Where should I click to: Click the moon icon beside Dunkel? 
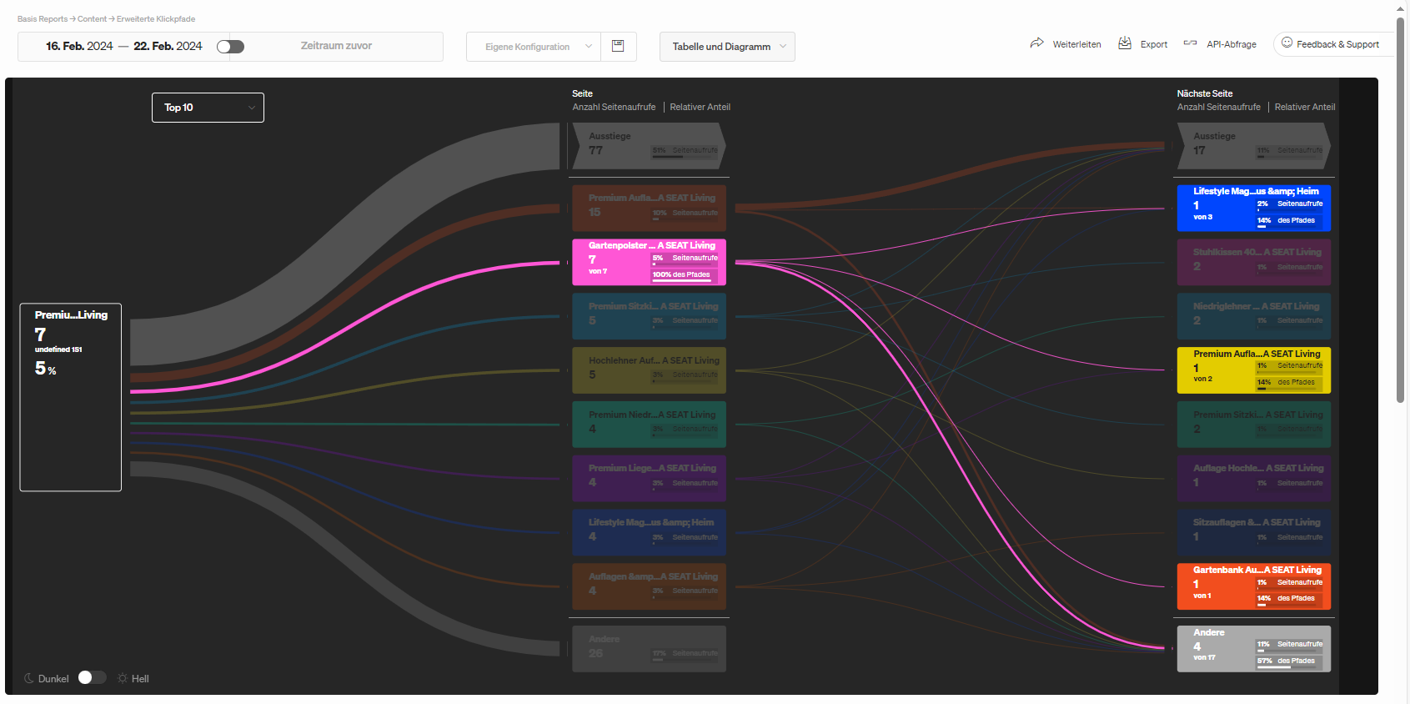click(29, 678)
